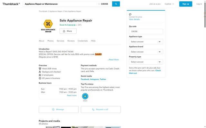
Task: Click the employees icon beside 2 employees
Action: point(40,75)
